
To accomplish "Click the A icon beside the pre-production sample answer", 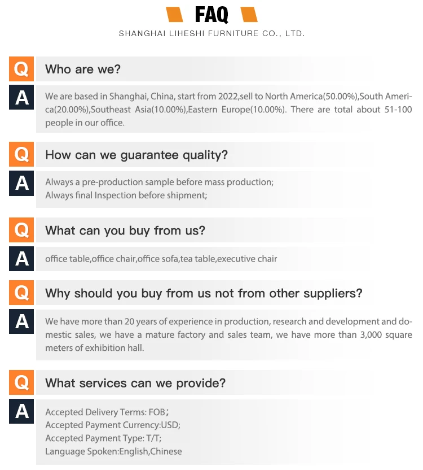I will coord(21,183).
